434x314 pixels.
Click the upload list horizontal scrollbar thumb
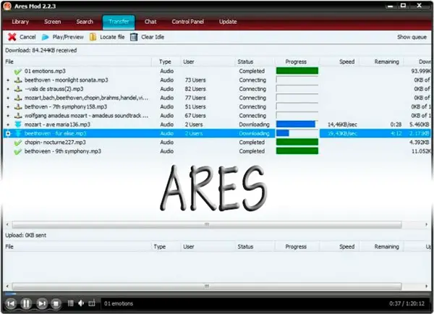pyautogui.click(x=207, y=287)
